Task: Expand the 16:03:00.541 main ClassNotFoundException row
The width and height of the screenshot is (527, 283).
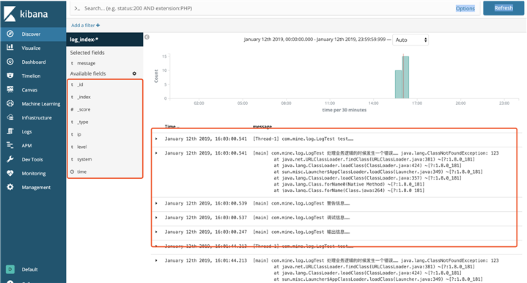Action: click(156, 153)
